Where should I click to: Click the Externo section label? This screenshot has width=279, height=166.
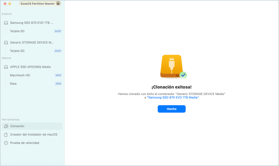tap(7, 14)
